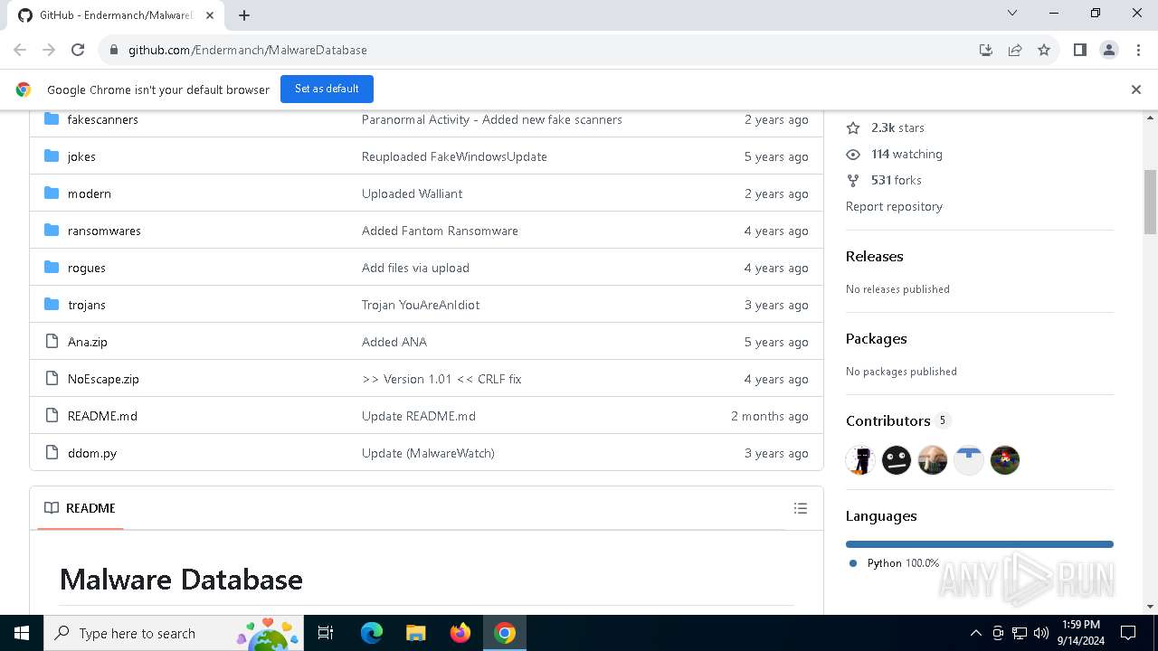Image resolution: width=1158 pixels, height=651 pixels.
Task: Open the README.md file
Action: coord(102,416)
